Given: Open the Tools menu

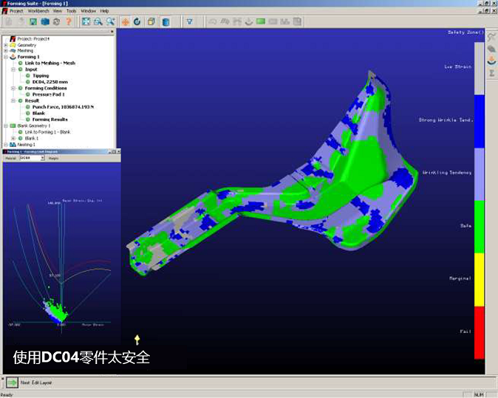Looking at the screenshot, I should (71, 11).
